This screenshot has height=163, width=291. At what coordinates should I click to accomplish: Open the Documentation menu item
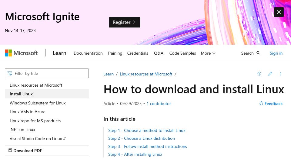click(88, 53)
